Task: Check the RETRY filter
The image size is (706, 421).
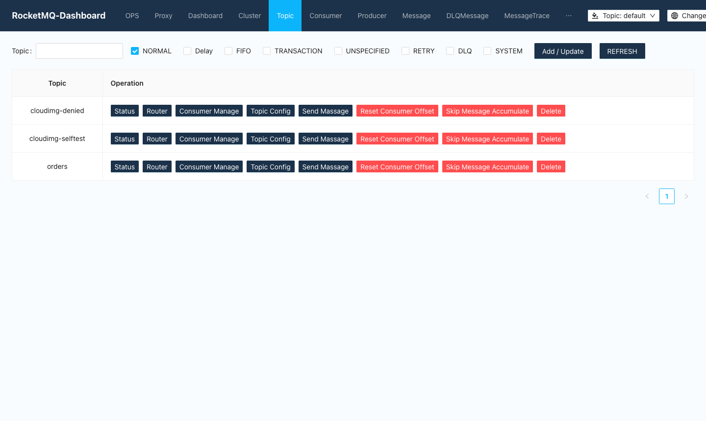Action: pyautogui.click(x=405, y=51)
